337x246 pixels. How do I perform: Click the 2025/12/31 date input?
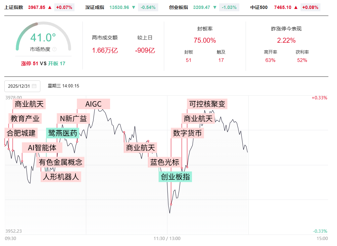19,86
